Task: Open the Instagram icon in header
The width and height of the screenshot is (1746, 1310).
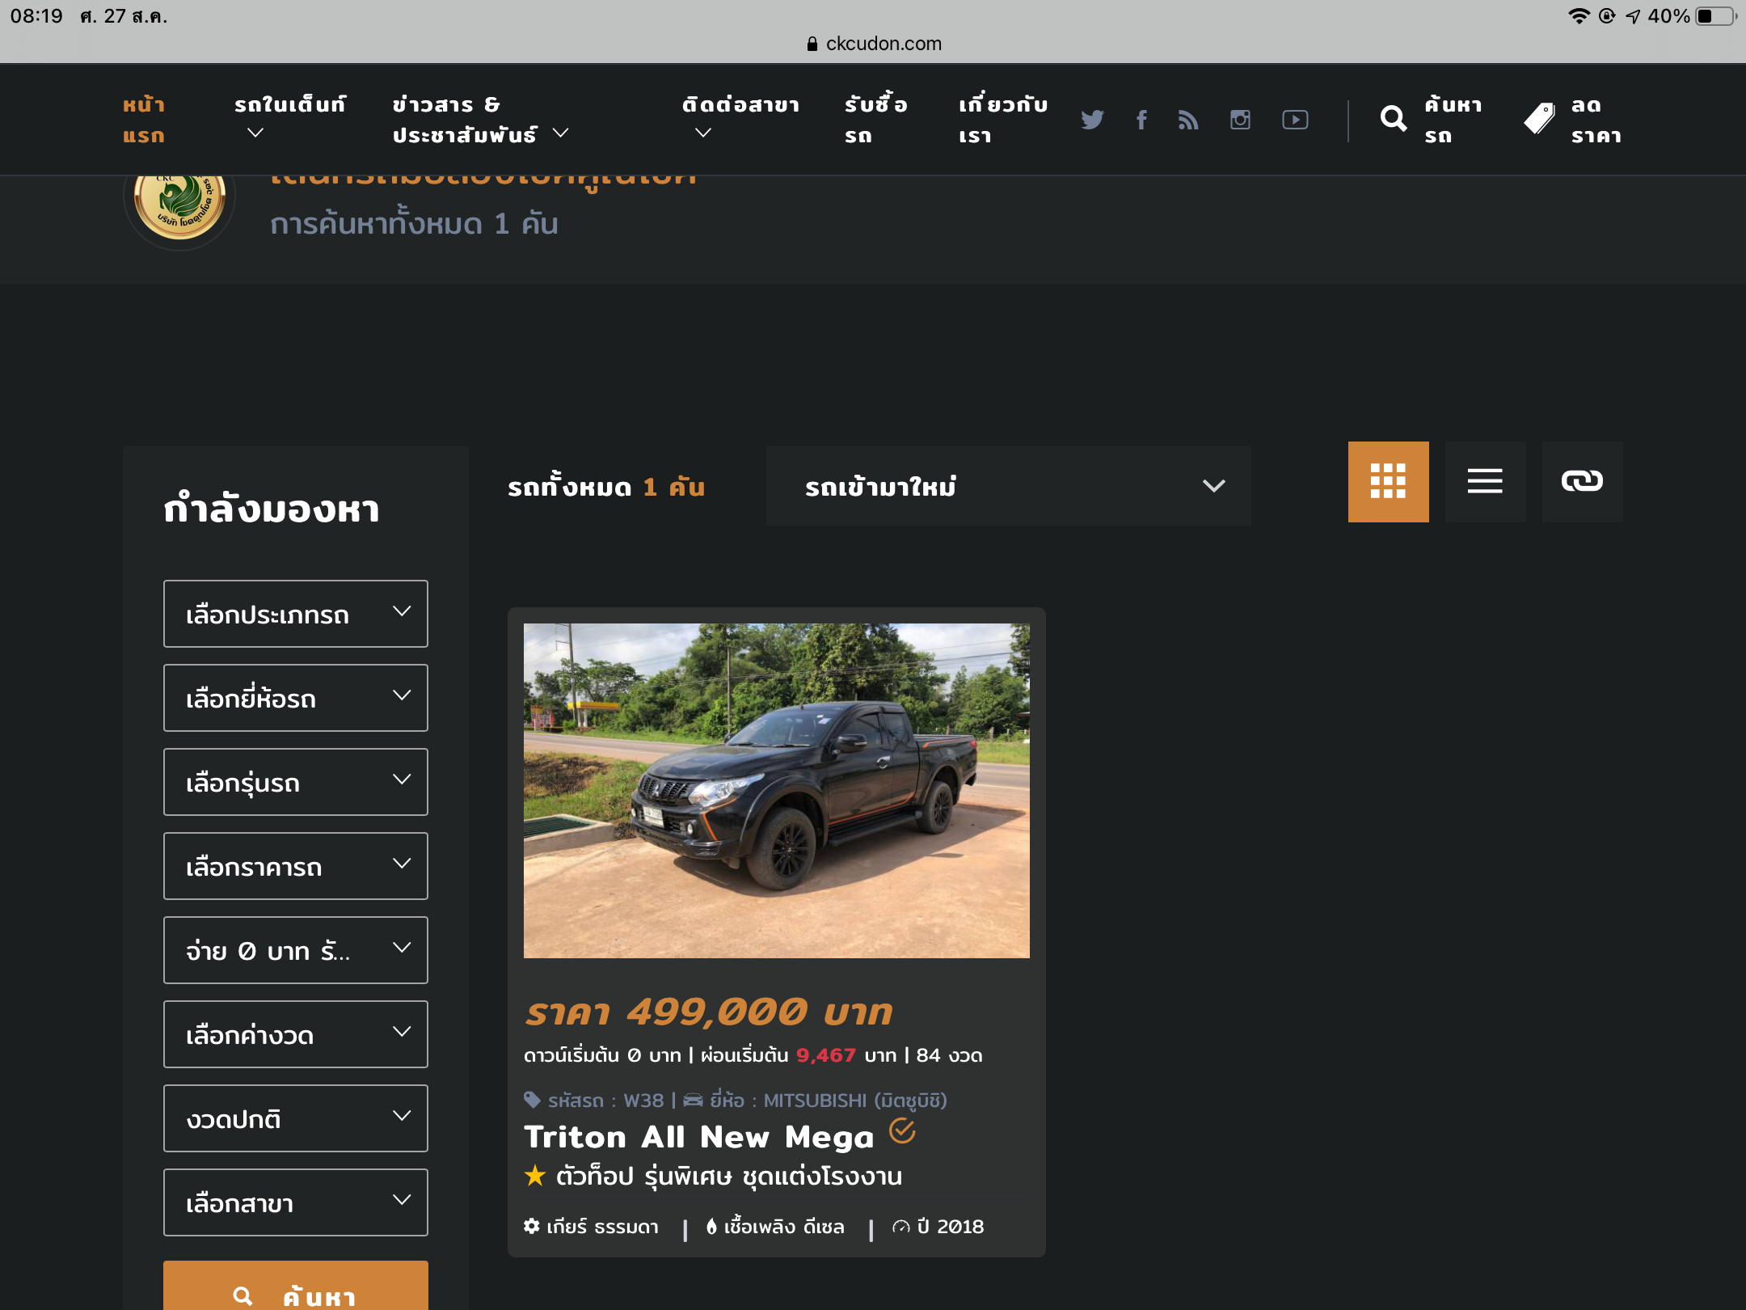Action: click(1240, 120)
